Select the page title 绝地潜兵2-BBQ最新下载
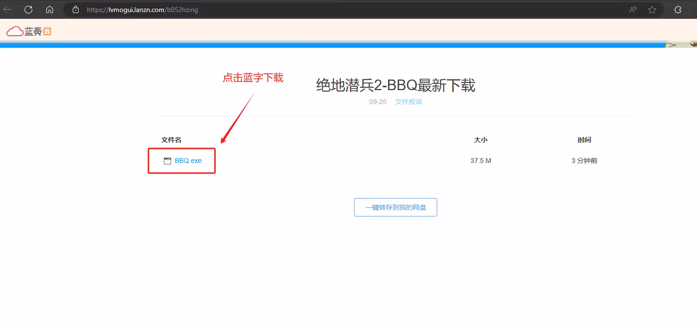Screen dimensions: 697x323 point(396,86)
